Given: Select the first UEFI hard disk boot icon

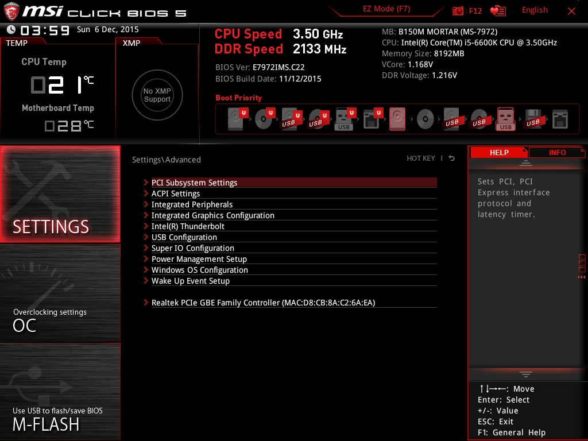Looking at the screenshot, I should point(236,119).
